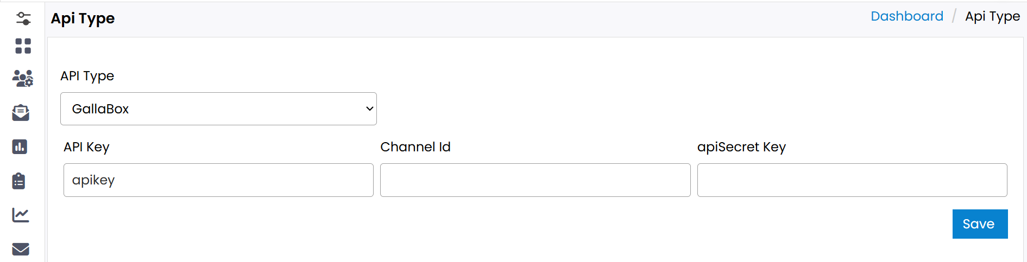
Task: Expand the API Type dropdown showing GallaBox
Action: click(218, 109)
